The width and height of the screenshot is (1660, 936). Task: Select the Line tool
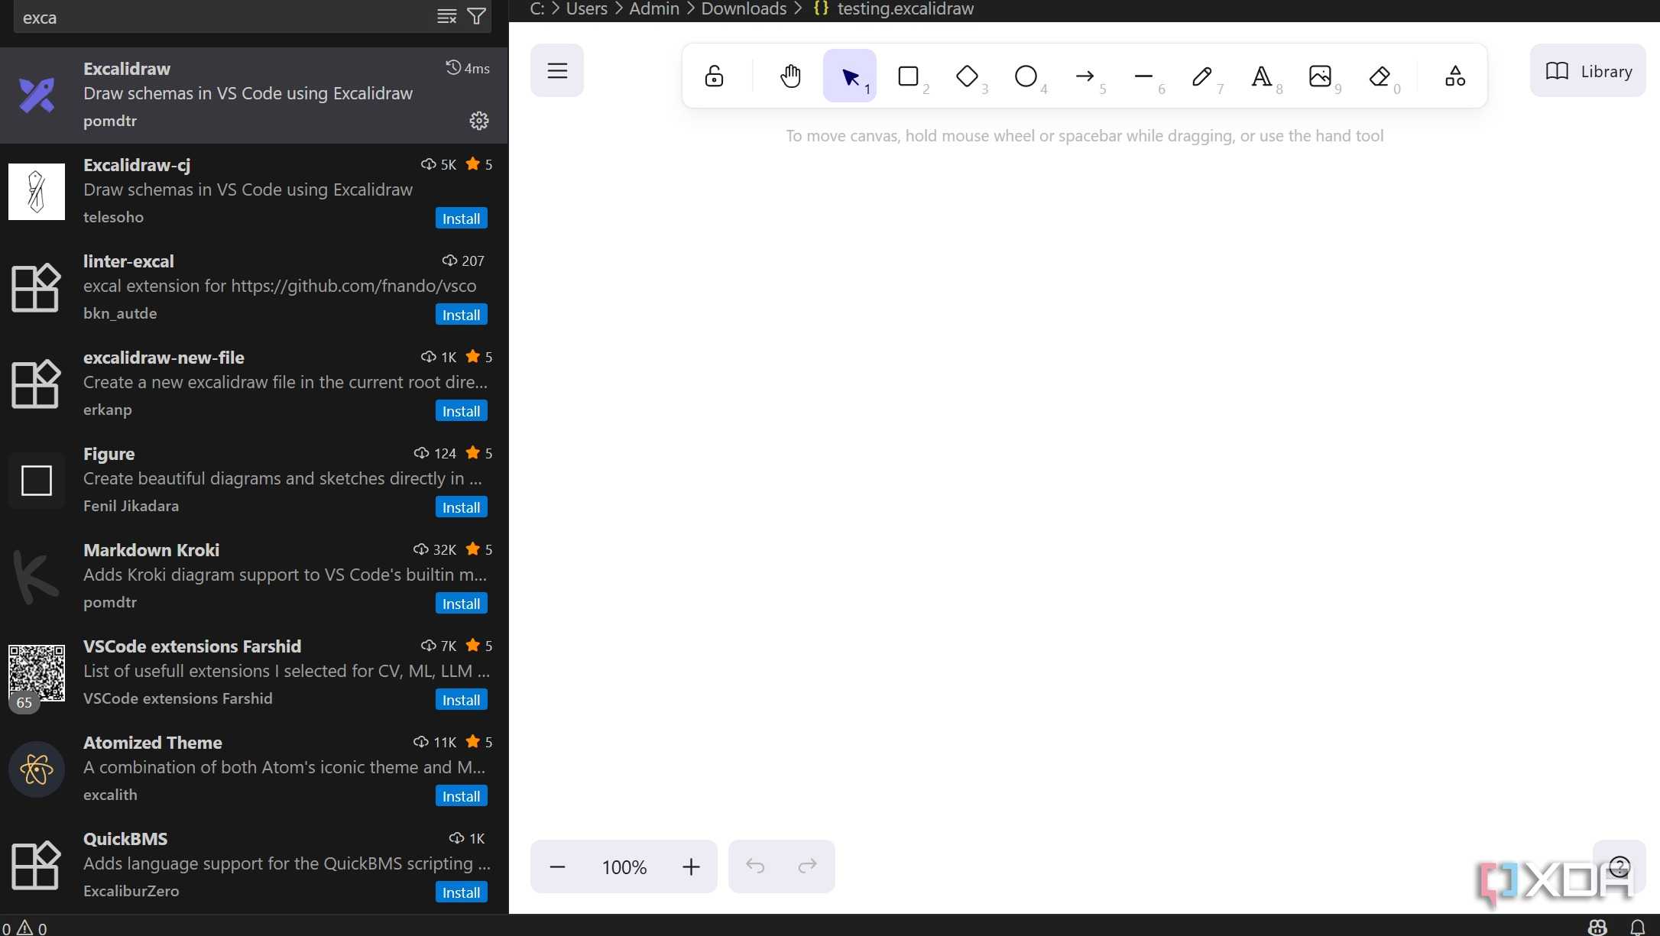pyautogui.click(x=1143, y=76)
